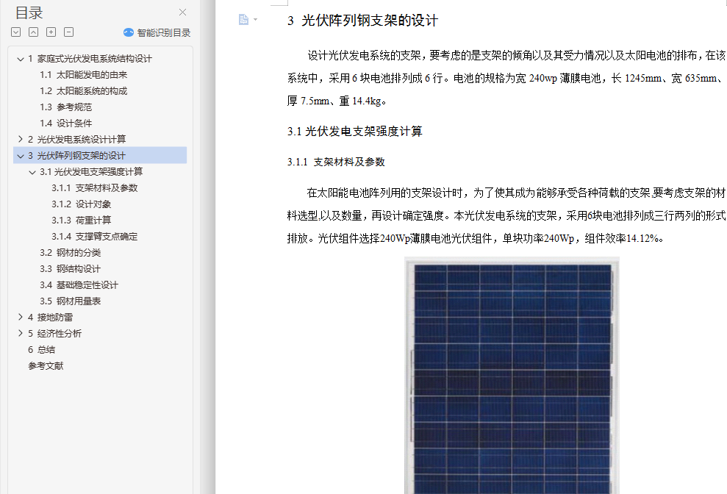This screenshot has height=494, width=727.
Task: Click subheading 3.1 光伏发电支架强度计算 in document
Action: [x=355, y=132]
